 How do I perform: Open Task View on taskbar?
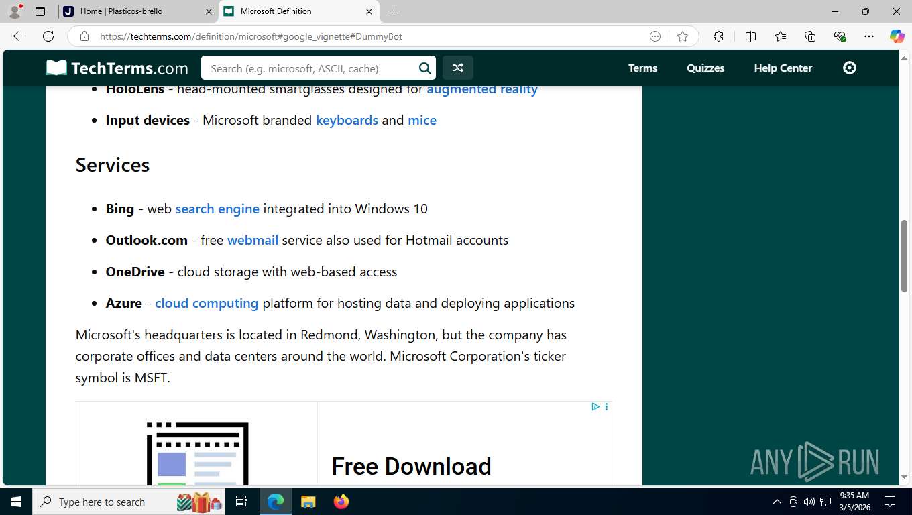coord(242,502)
